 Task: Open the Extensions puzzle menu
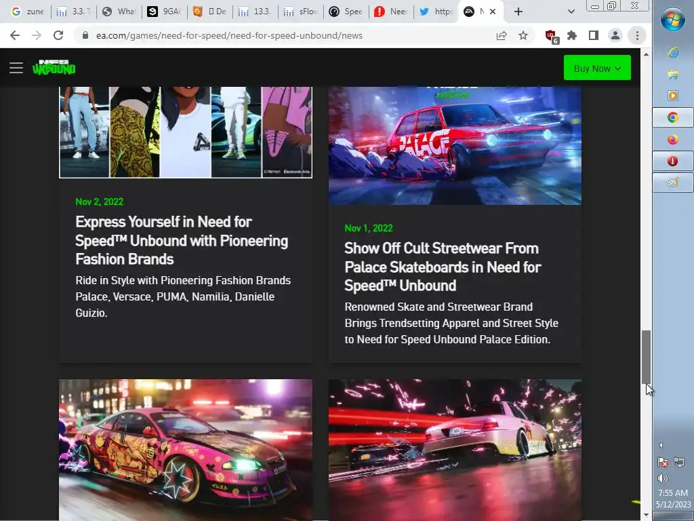click(572, 35)
